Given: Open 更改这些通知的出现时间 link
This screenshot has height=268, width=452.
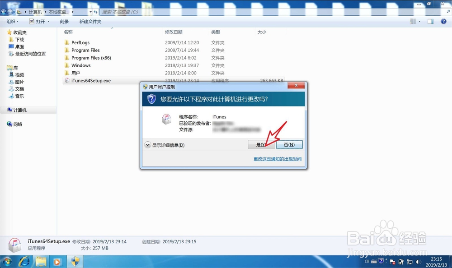Looking at the screenshot, I should coord(278,159).
